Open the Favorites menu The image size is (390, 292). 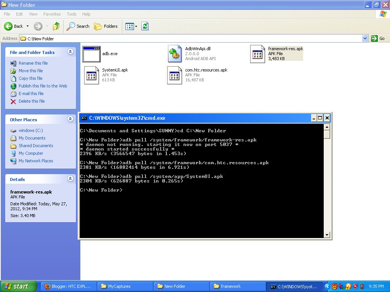(52, 14)
